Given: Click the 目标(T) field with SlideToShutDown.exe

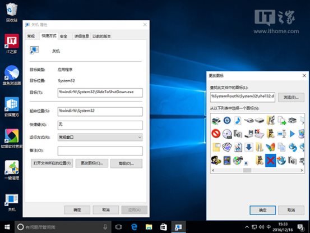Looking at the screenshot, I should (100, 93).
